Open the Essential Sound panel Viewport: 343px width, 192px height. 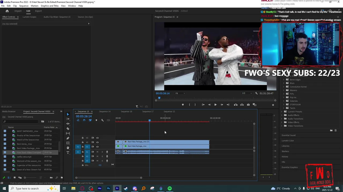[289, 135]
